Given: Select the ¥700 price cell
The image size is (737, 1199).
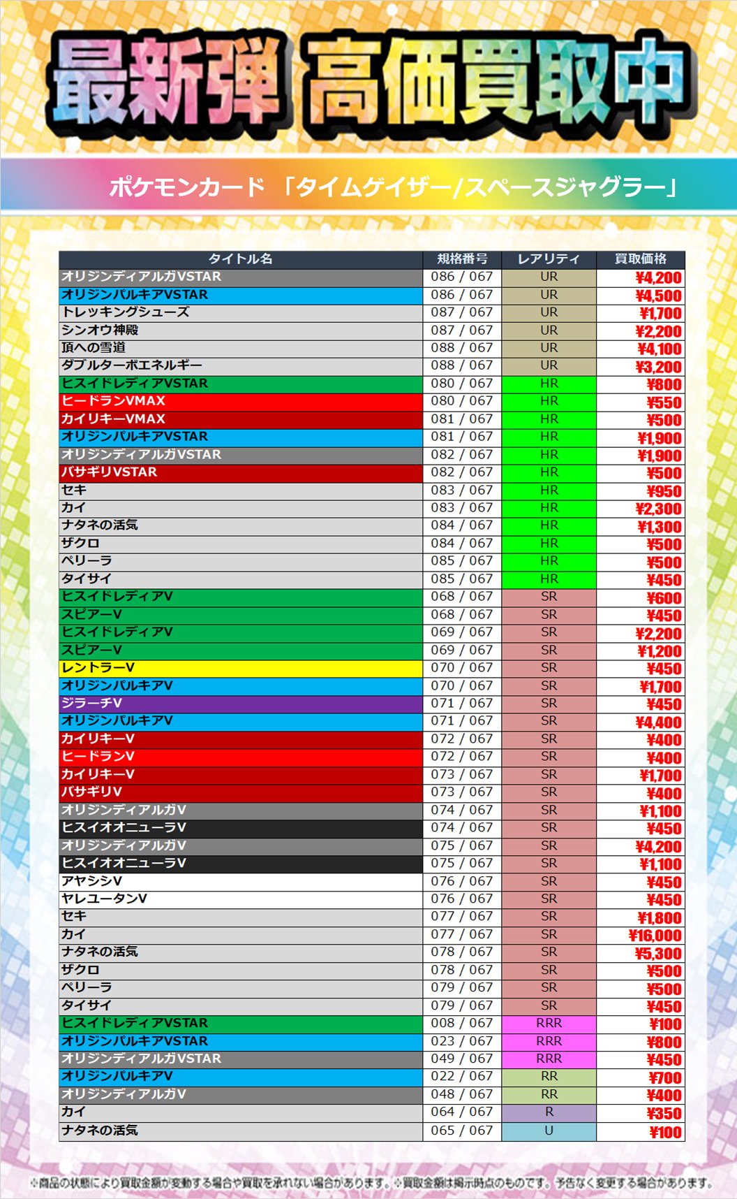Looking at the screenshot, I should (641, 1077).
